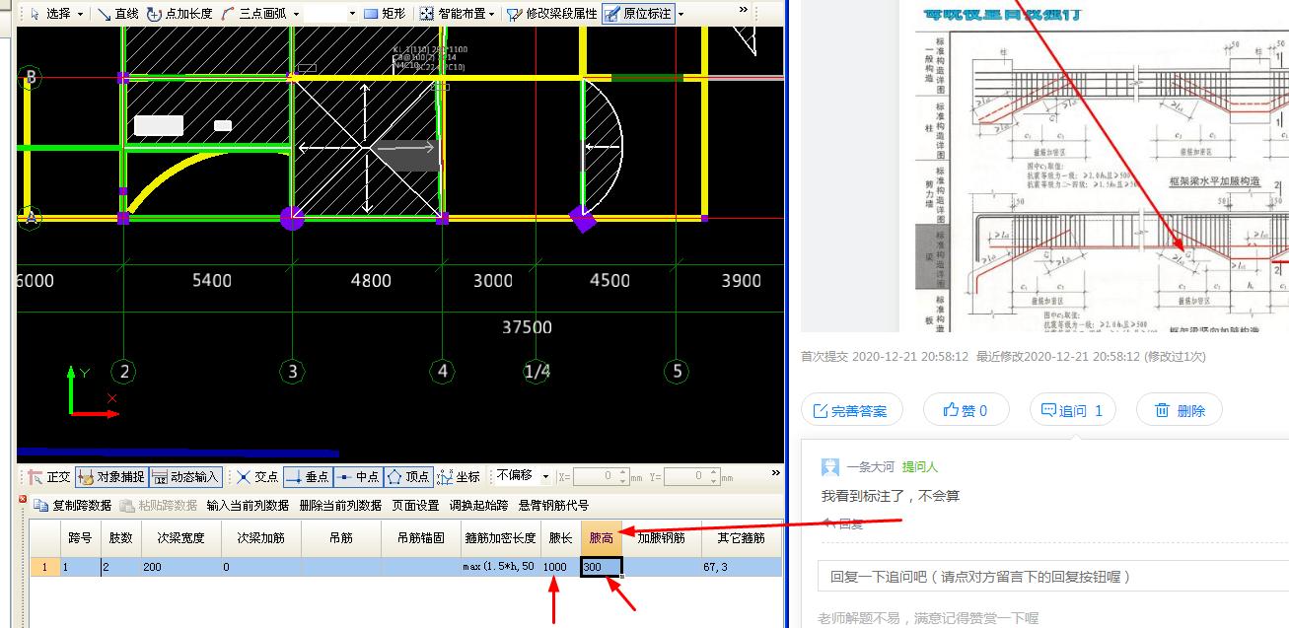Click 粘贴跨数据 paste span data

tap(158, 506)
